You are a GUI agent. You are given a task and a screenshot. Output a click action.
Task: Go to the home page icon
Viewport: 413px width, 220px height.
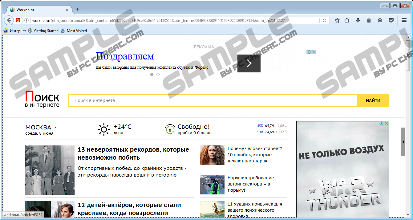click(369, 20)
